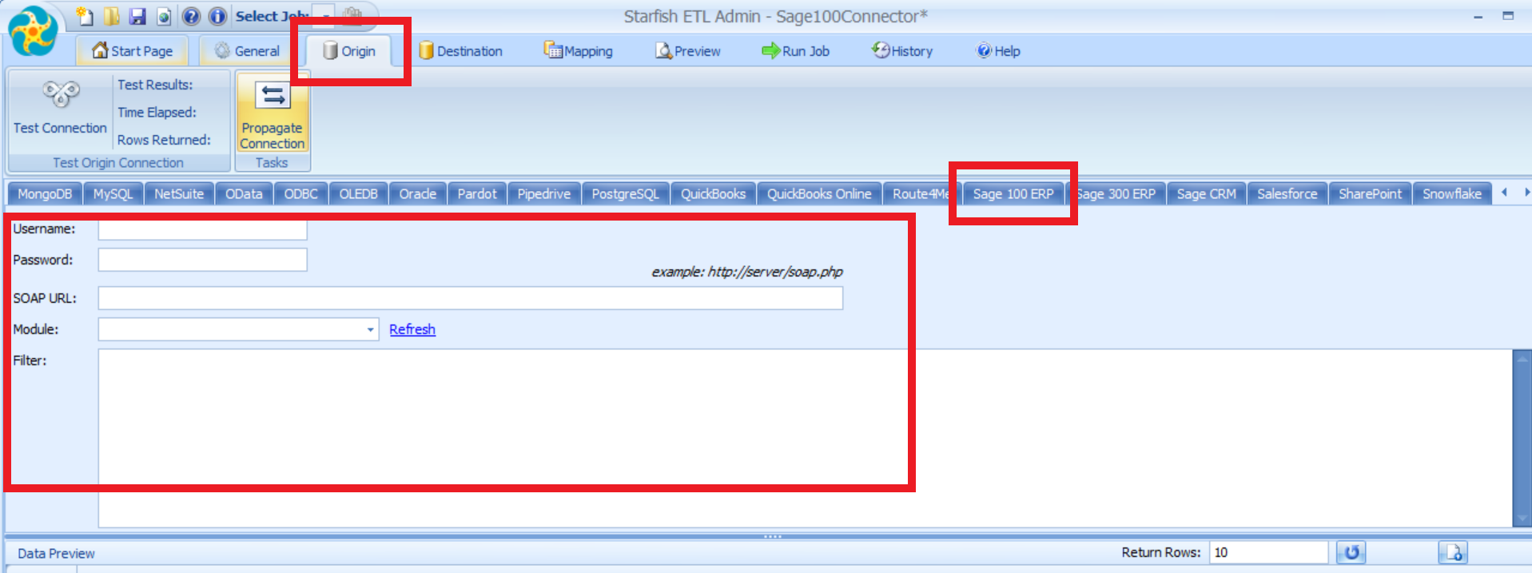This screenshot has height=573, width=1532.
Task: Select the Oracle connector tab
Action: (x=418, y=194)
